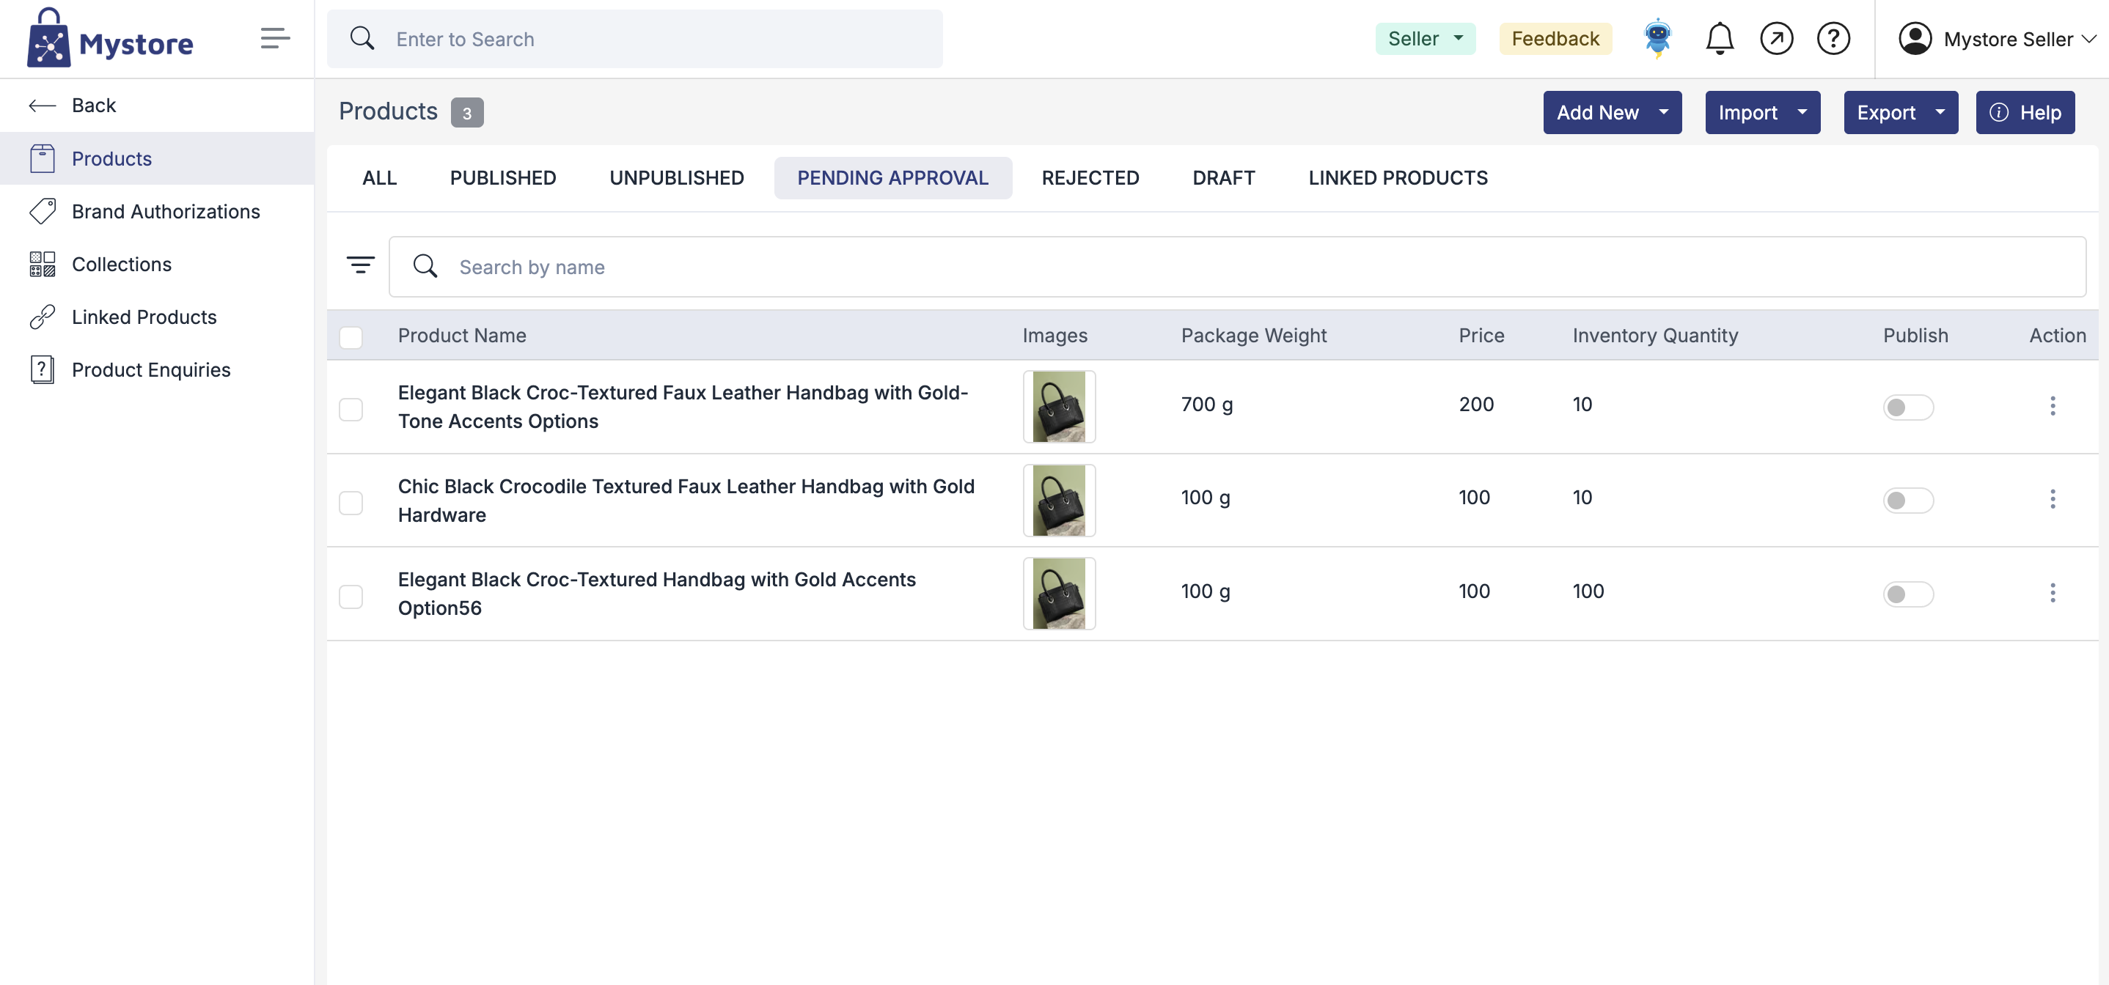Collapse sidebar with hamburger menu icon
The width and height of the screenshot is (2109, 985).
pyautogui.click(x=275, y=38)
